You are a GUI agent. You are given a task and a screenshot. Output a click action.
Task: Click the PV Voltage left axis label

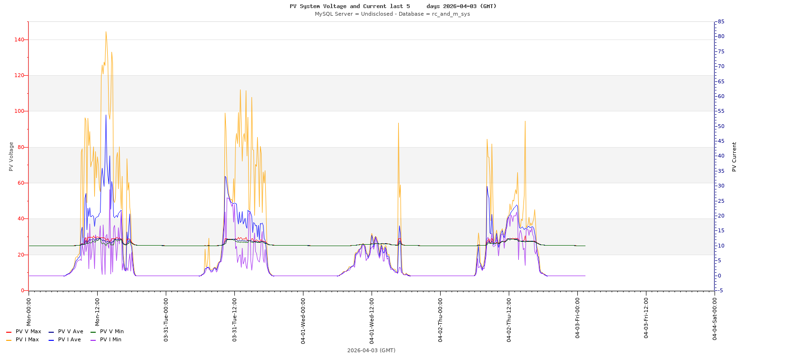(11, 157)
